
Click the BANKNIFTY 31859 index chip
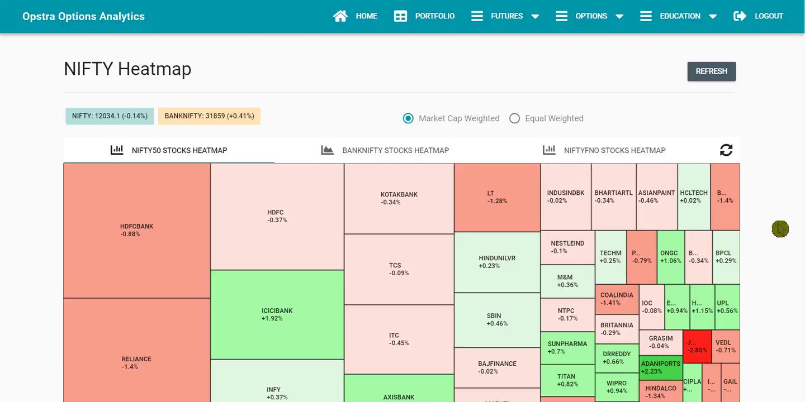[x=209, y=116]
